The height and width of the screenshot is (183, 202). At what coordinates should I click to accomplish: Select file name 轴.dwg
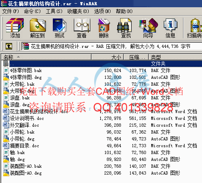(17, 159)
